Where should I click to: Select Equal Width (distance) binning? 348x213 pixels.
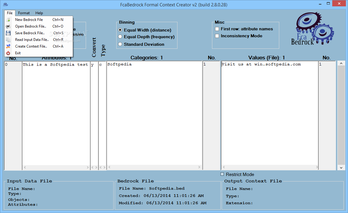point(120,30)
